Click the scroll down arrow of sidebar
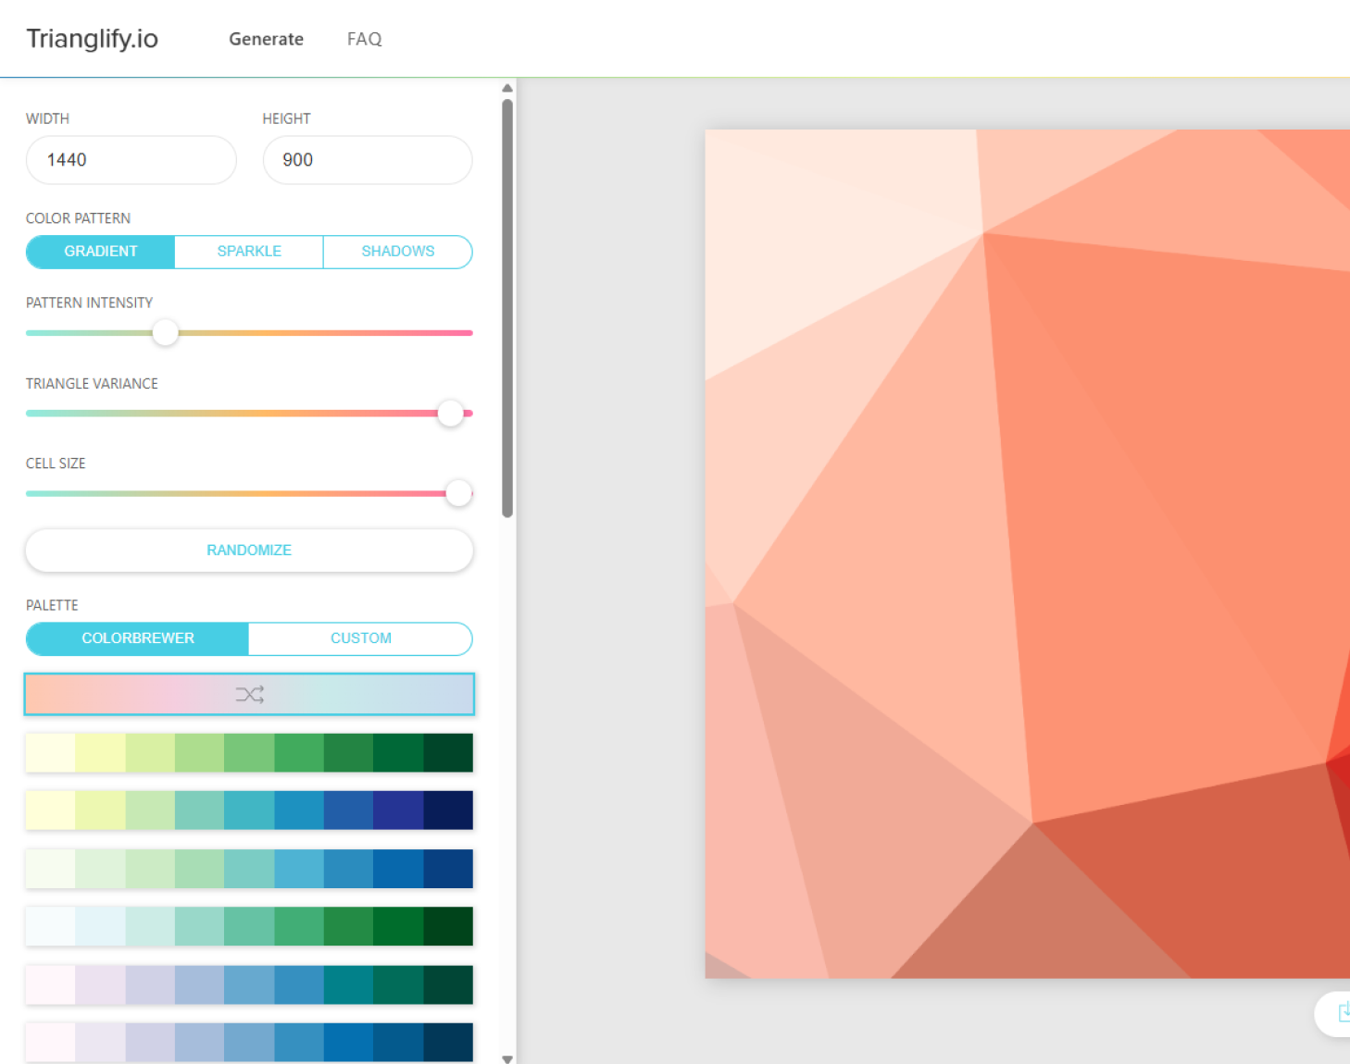The height and width of the screenshot is (1064, 1350). 507,1058
